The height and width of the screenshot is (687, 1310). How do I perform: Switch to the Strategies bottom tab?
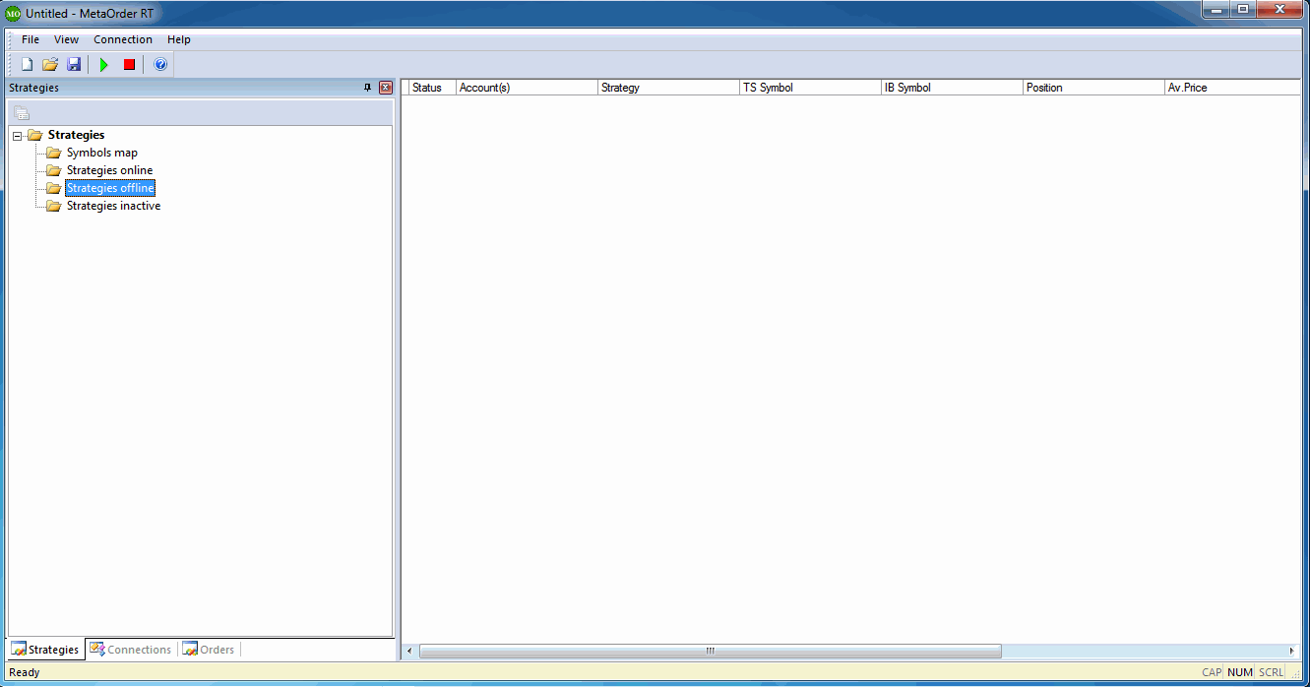[45, 650]
